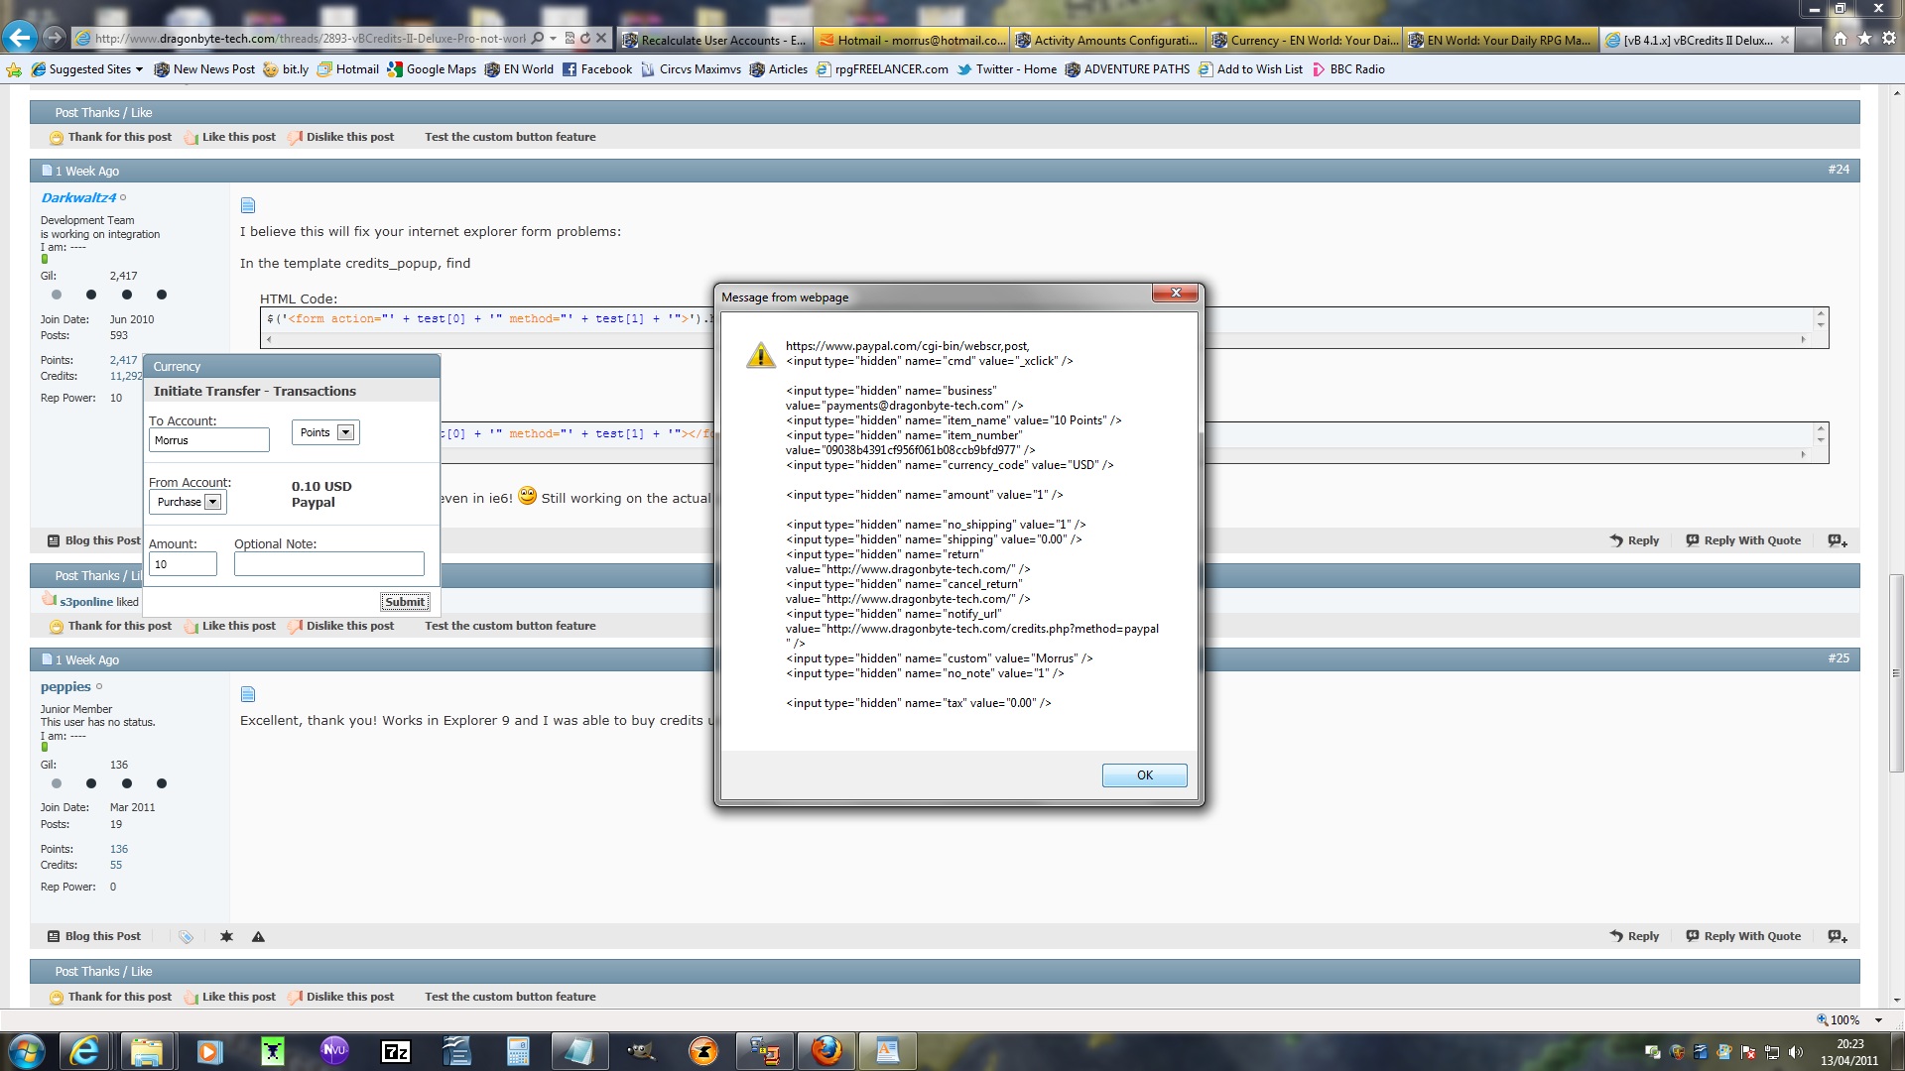Open the Darkwaltz4 username link
The width and height of the screenshot is (1905, 1071).
[78, 197]
